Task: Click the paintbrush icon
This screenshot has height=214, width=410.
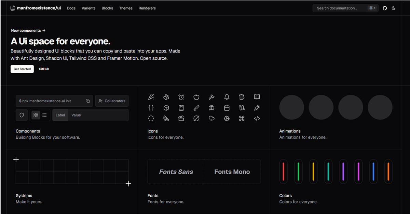Action: point(196,108)
